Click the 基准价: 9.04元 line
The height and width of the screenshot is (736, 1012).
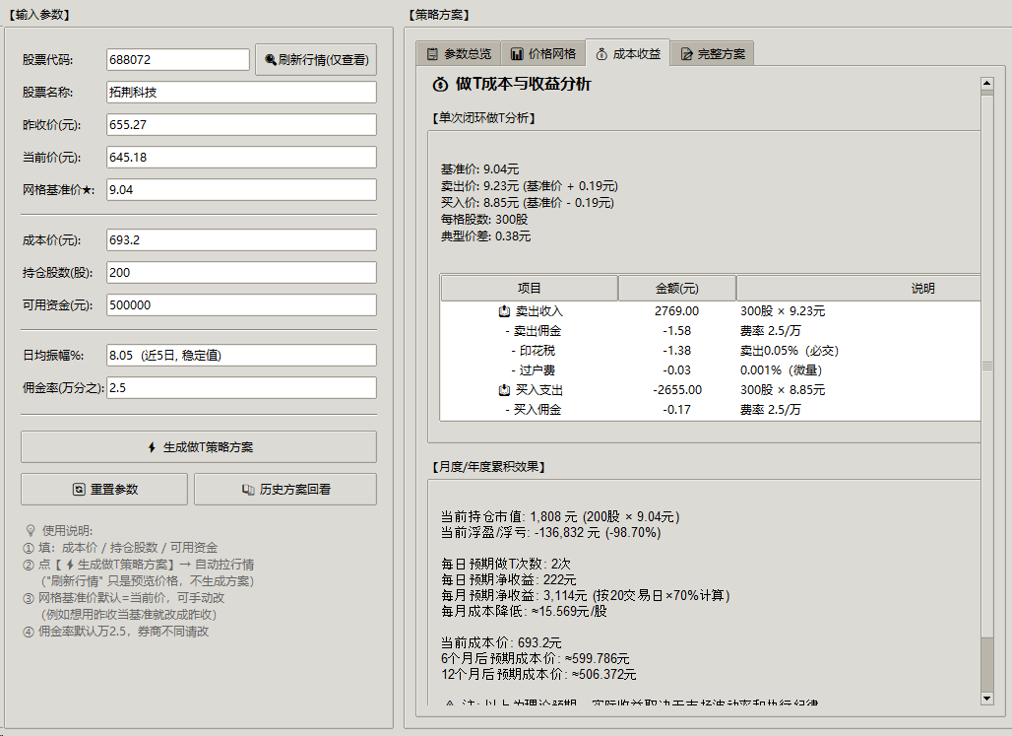(x=479, y=169)
